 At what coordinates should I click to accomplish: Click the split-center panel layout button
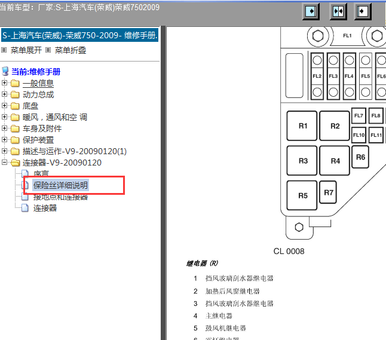(x=338, y=11)
